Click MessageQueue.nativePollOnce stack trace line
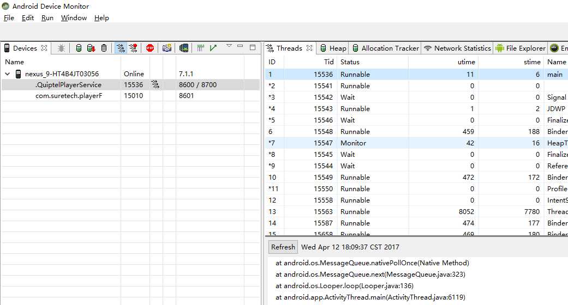 [x=372, y=263]
